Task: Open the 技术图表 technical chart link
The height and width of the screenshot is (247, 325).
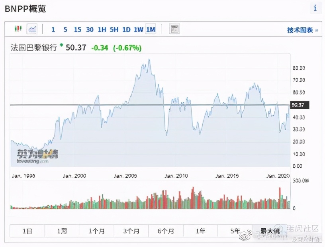Action: pyautogui.click(x=300, y=30)
